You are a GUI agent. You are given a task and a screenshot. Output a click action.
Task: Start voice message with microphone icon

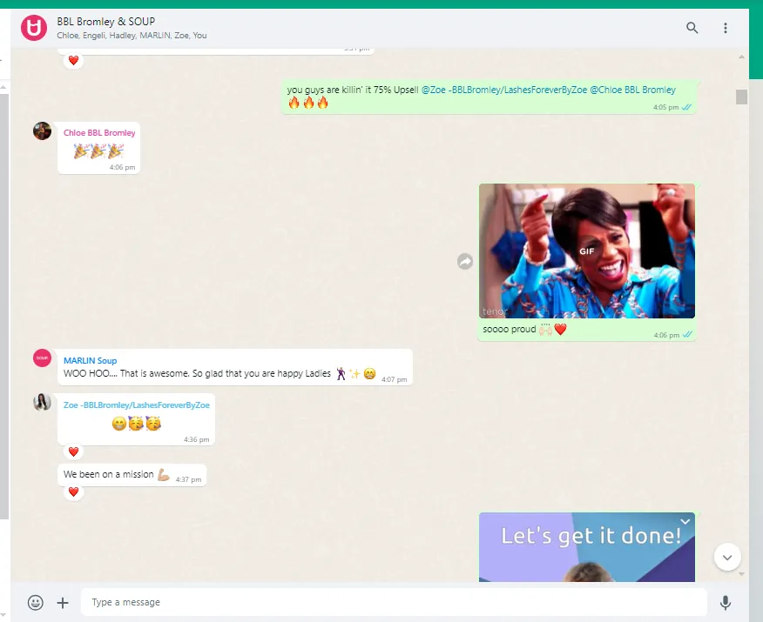725,603
